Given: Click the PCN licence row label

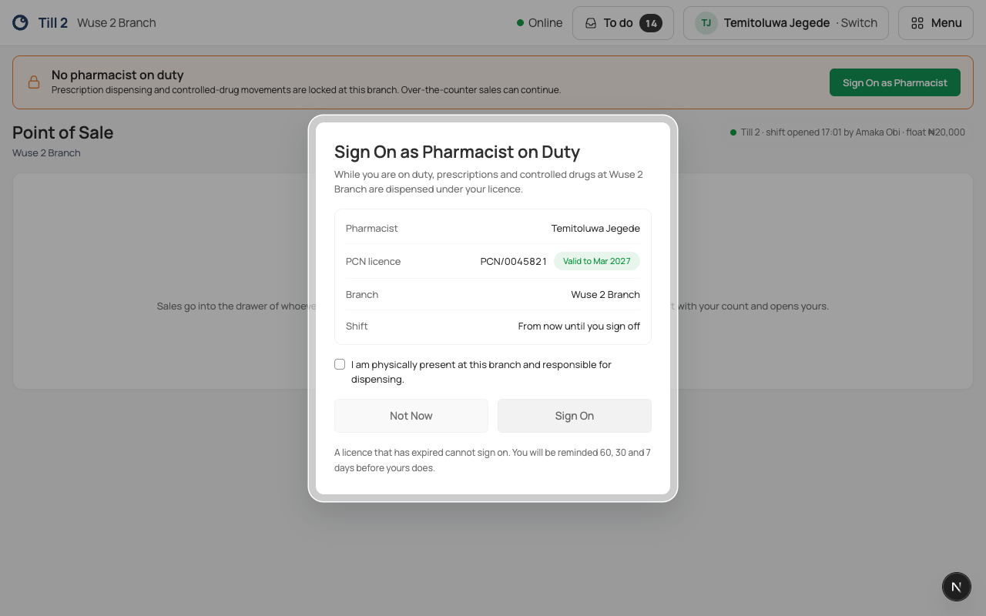Looking at the screenshot, I should (374, 261).
